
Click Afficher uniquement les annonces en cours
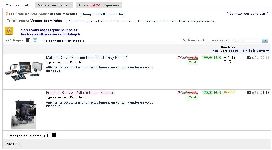click(101, 21)
